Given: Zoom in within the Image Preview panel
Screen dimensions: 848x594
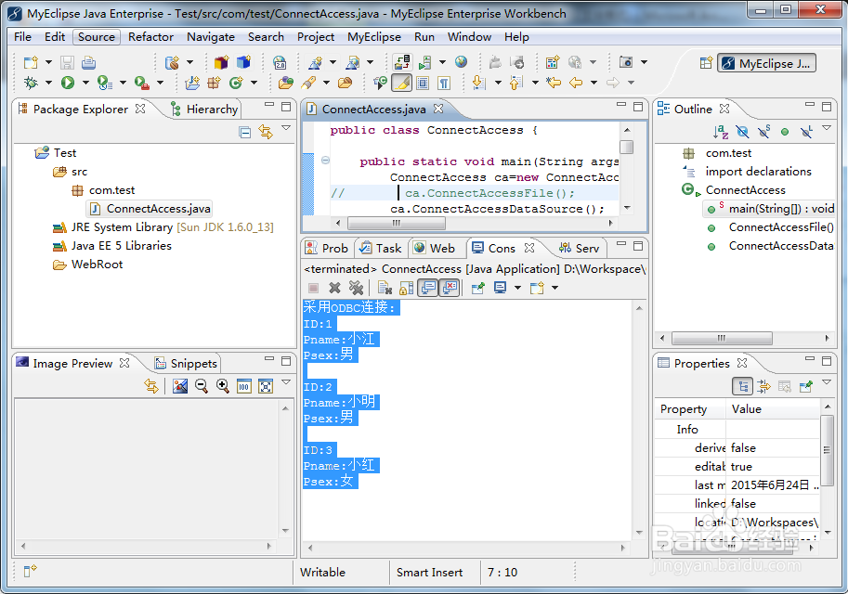Looking at the screenshot, I should point(222,386).
